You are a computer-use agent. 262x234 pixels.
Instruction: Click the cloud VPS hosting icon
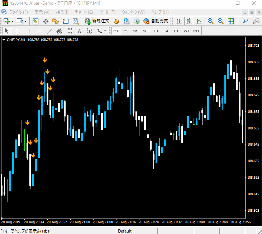click(127, 21)
